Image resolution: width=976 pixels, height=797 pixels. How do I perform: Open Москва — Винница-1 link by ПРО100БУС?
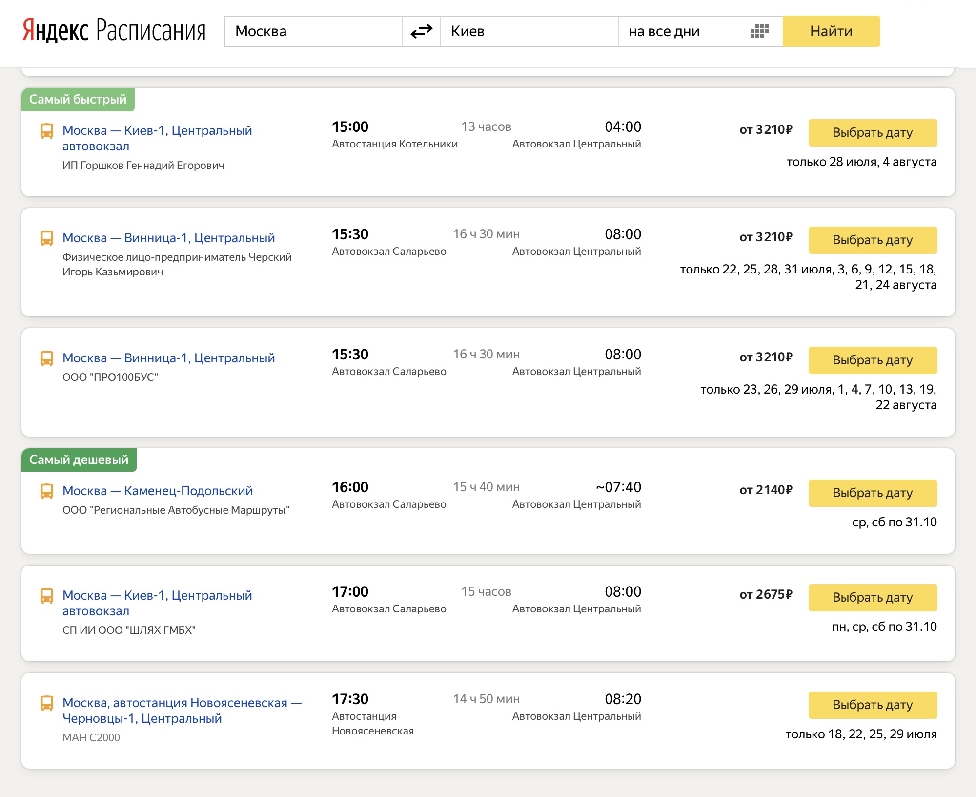pos(169,358)
